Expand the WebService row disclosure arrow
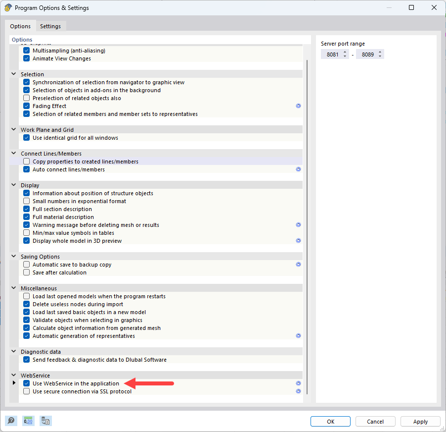Viewport: 446px width, 432px height. 13,383
